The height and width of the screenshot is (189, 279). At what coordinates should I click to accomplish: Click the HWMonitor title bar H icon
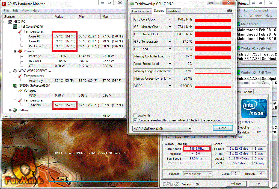coord(4,4)
